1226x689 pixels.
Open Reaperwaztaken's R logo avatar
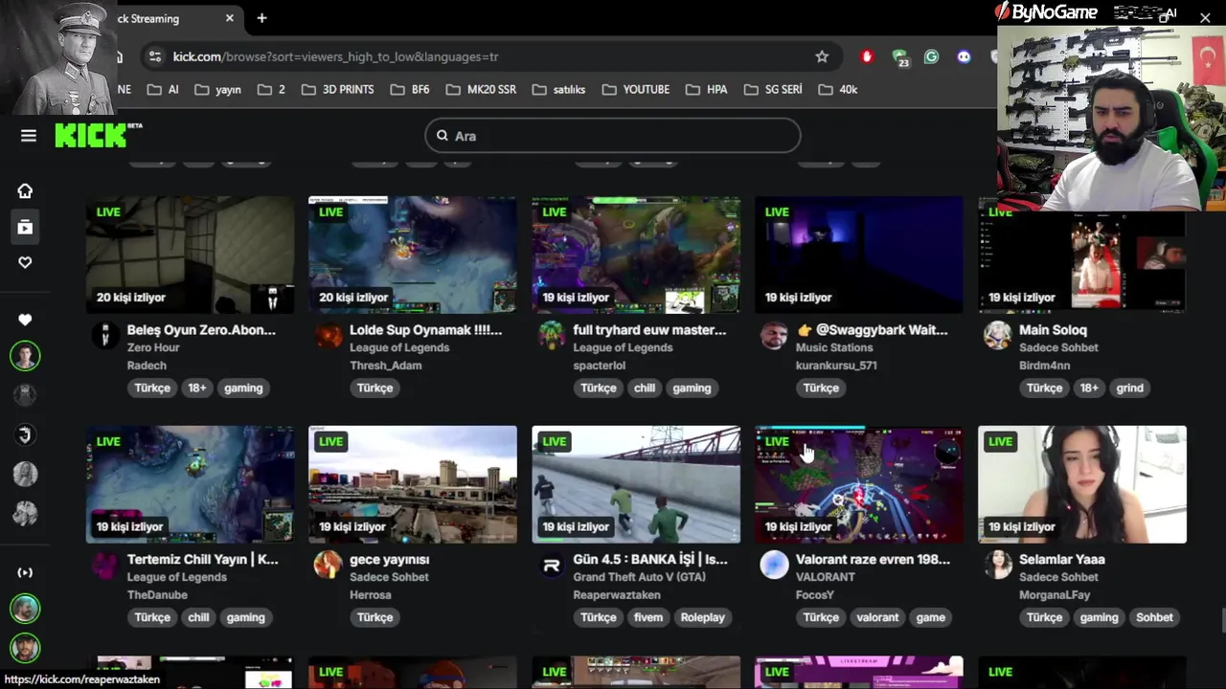click(x=552, y=566)
